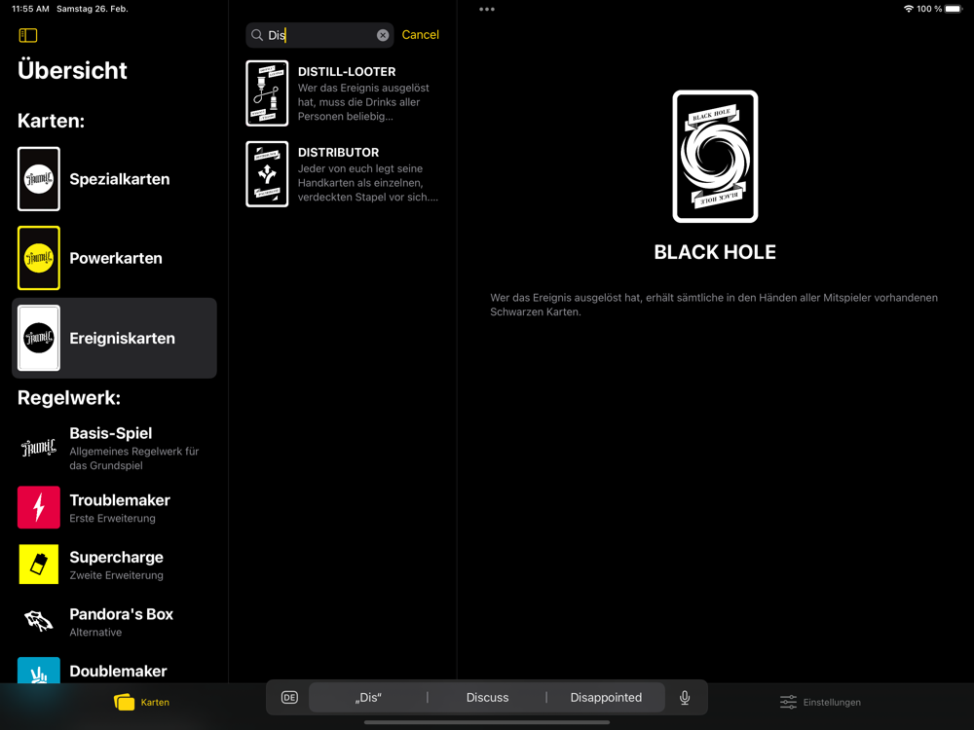Click the search magnifier icon
The image size is (974, 730).
[x=257, y=35]
